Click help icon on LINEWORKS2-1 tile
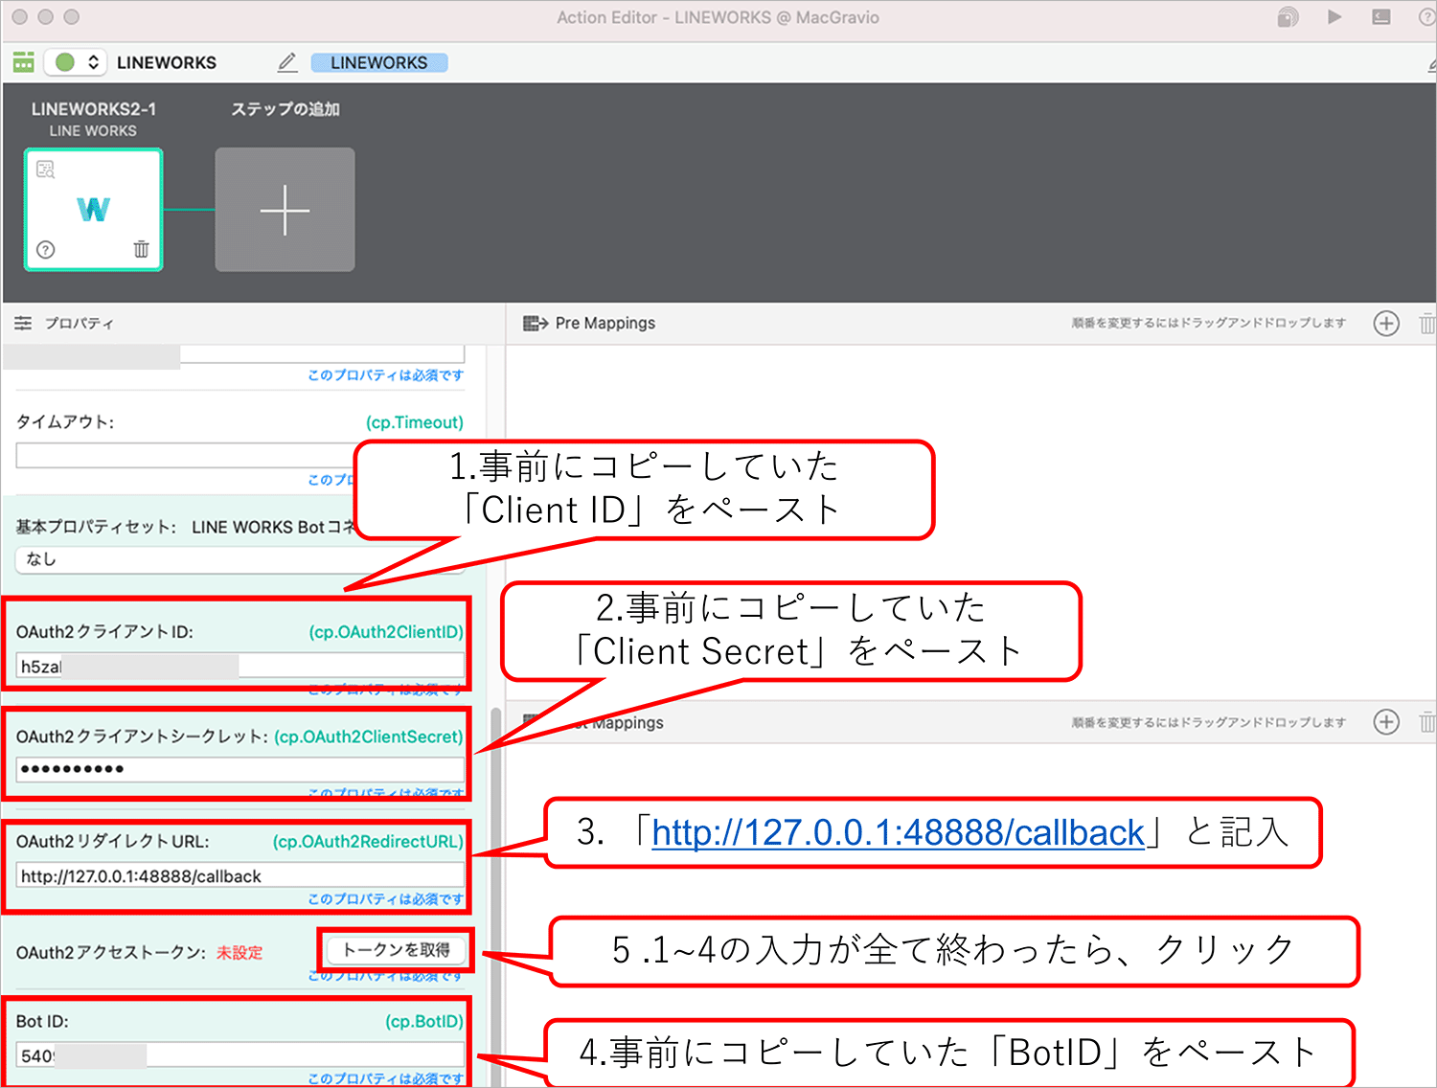Viewport: 1437px width, 1088px height. (45, 250)
